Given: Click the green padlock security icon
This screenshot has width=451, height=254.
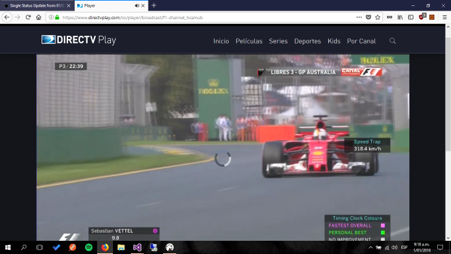Looking at the screenshot, I should 57,17.
